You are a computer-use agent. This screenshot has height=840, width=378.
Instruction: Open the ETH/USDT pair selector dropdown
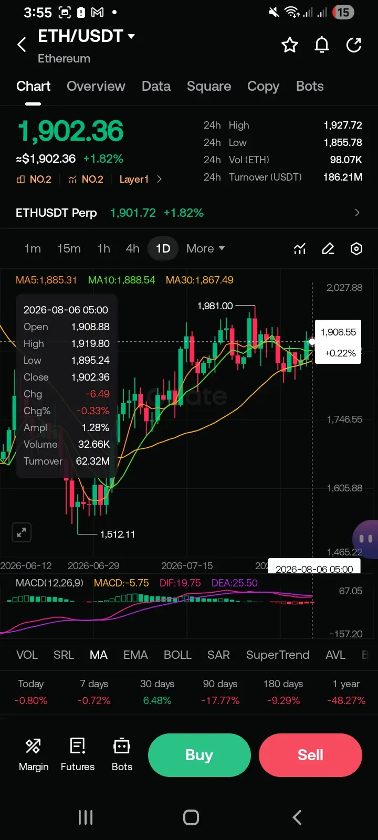[87, 36]
